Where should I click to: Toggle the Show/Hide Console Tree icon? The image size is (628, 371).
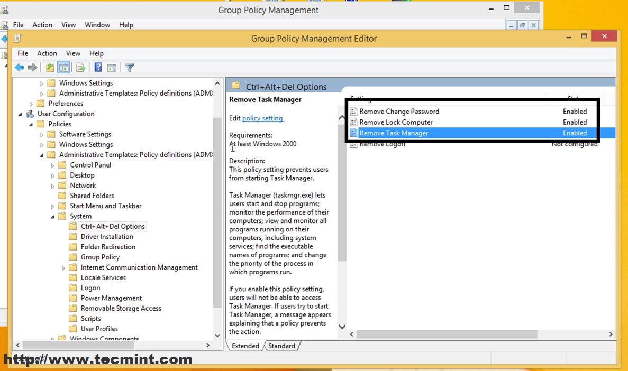click(x=63, y=68)
